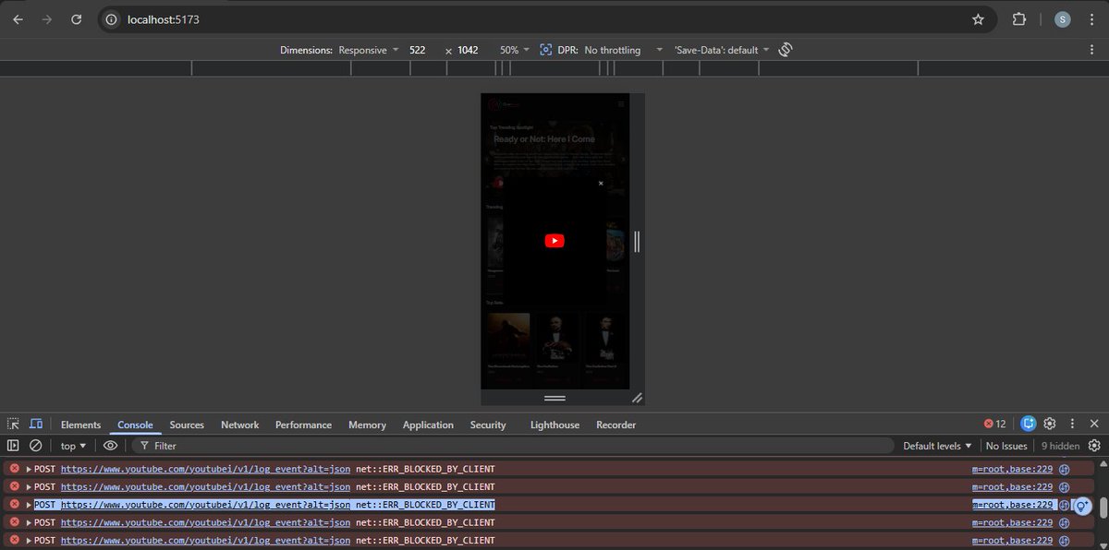Toggle the device toolbar icon

(x=36, y=424)
